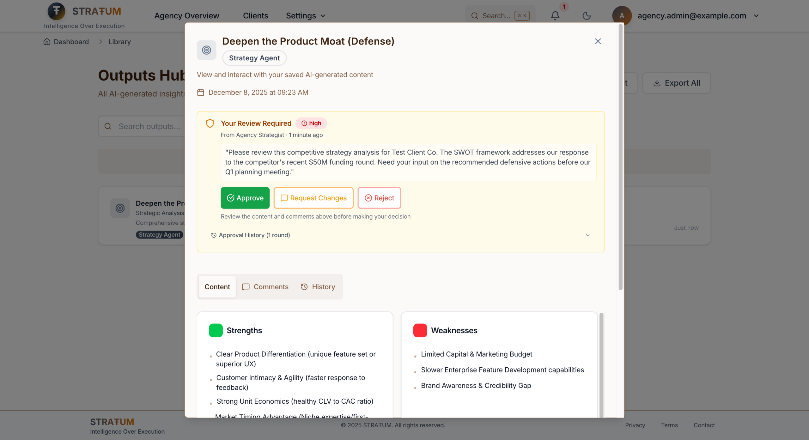This screenshot has height=440, width=809.
Task: Focus the top Search field
Action: coord(496,15)
